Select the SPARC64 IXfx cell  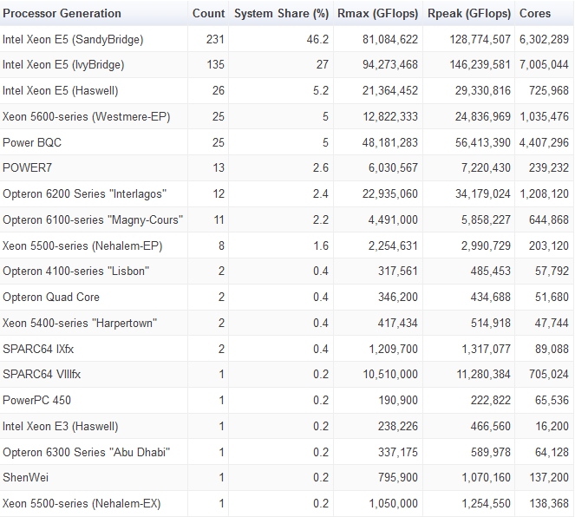click(38, 349)
